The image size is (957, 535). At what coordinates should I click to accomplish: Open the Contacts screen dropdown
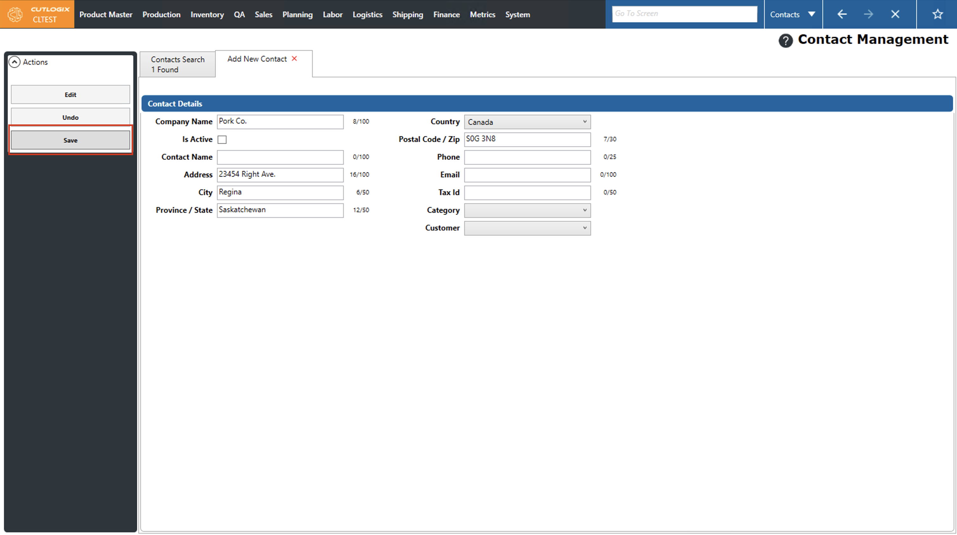point(792,15)
